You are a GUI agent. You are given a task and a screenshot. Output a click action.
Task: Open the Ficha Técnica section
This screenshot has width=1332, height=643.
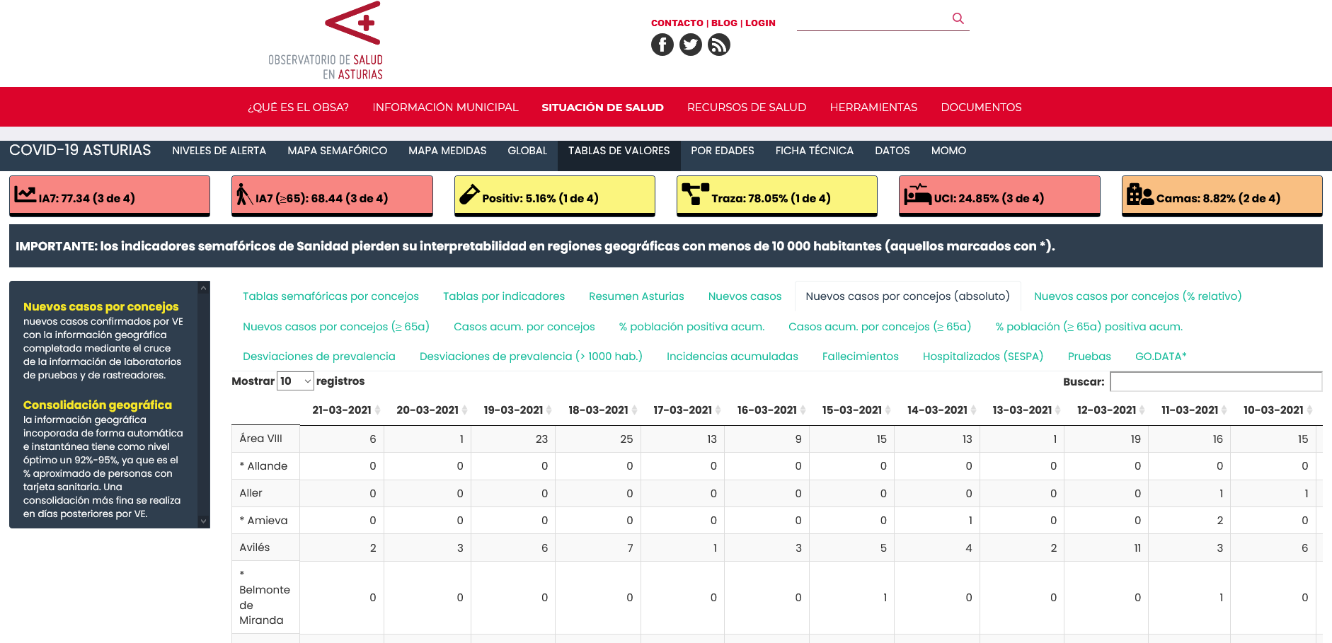815,151
